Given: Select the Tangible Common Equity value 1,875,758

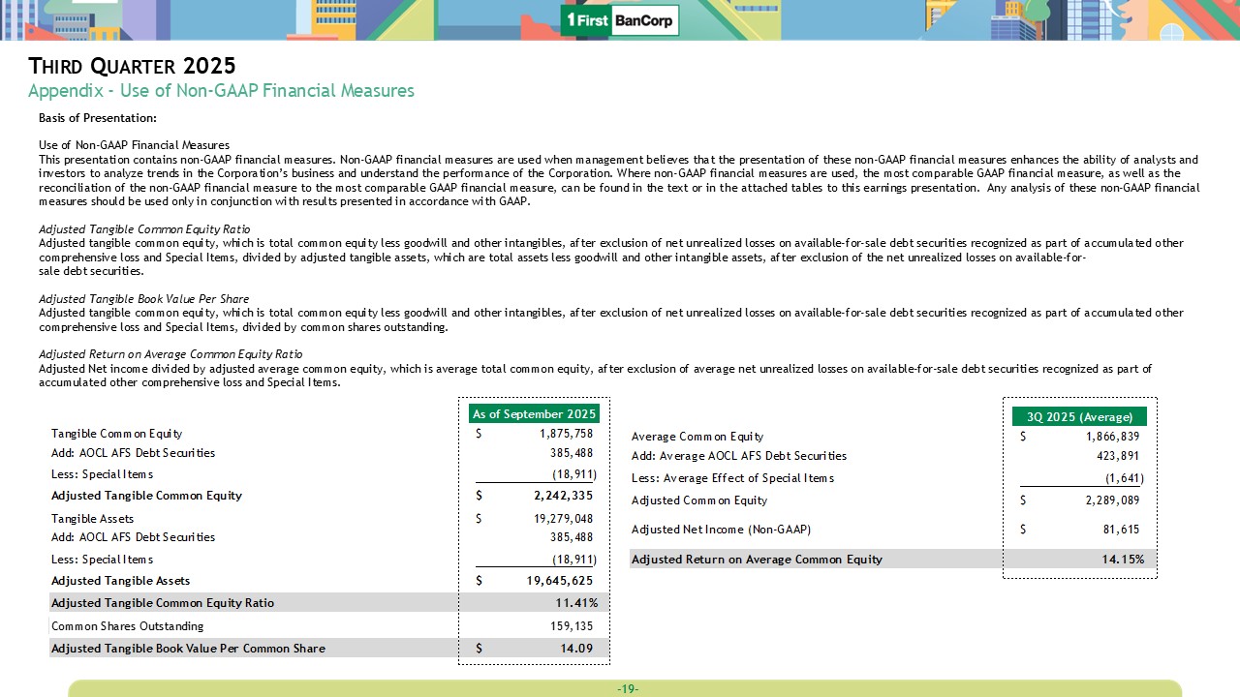Looking at the screenshot, I should tap(566, 434).
